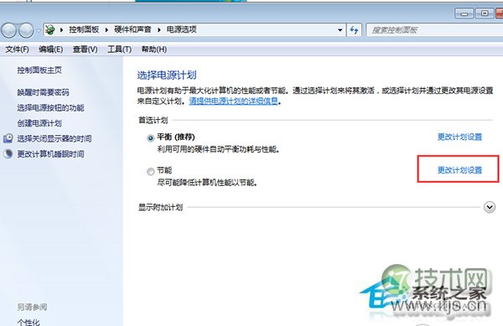Expand the arrow after 硬件和声音 breadcrumb

tap(158, 30)
